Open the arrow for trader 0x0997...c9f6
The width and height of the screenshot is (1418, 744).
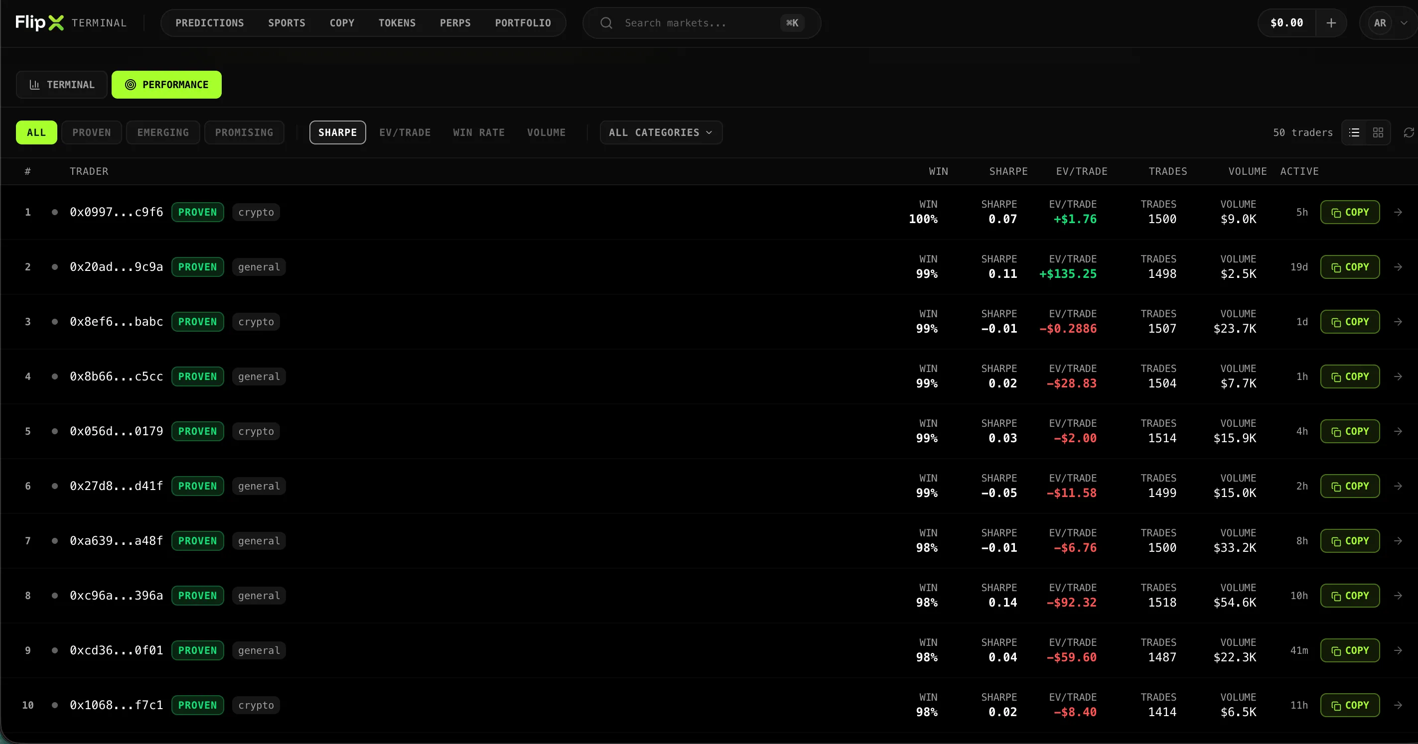pos(1398,212)
